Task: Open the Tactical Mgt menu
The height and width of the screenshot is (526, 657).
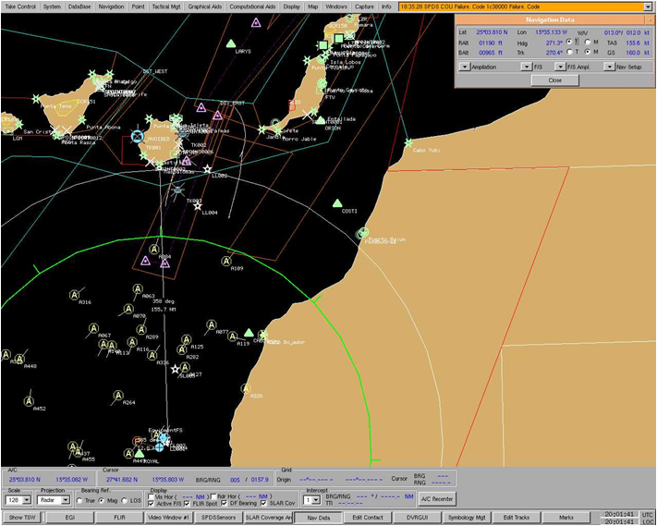Action: coord(166,6)
